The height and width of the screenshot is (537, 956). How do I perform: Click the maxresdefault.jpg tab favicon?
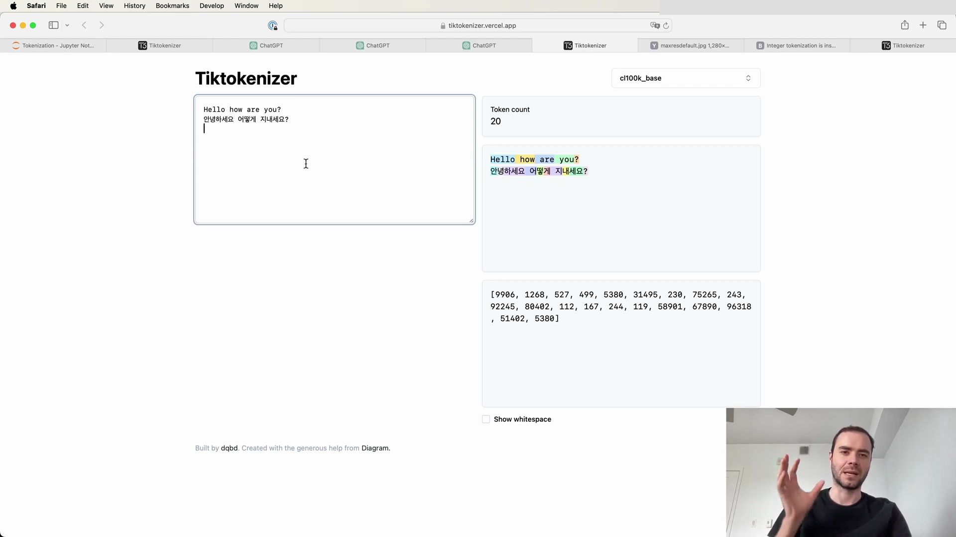tap(654, 46)
